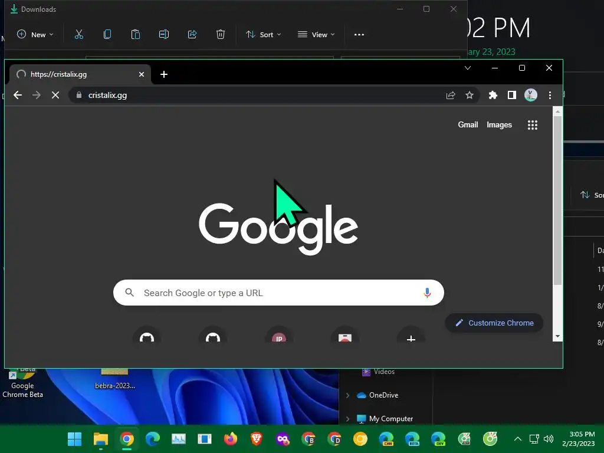The height and width of the screenshot is (453, 604).
Task: Expand the OneDrive tree node
Action: coord(347,395)
